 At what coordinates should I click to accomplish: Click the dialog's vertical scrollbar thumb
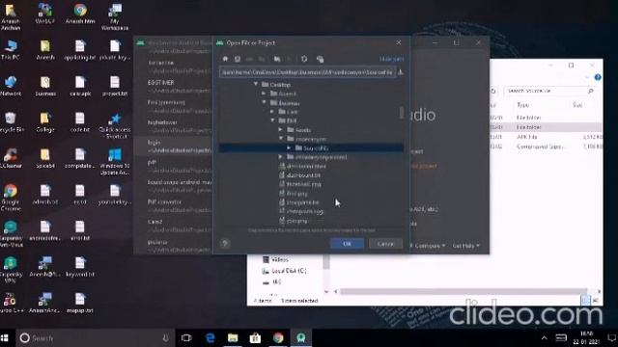point(402,113)
